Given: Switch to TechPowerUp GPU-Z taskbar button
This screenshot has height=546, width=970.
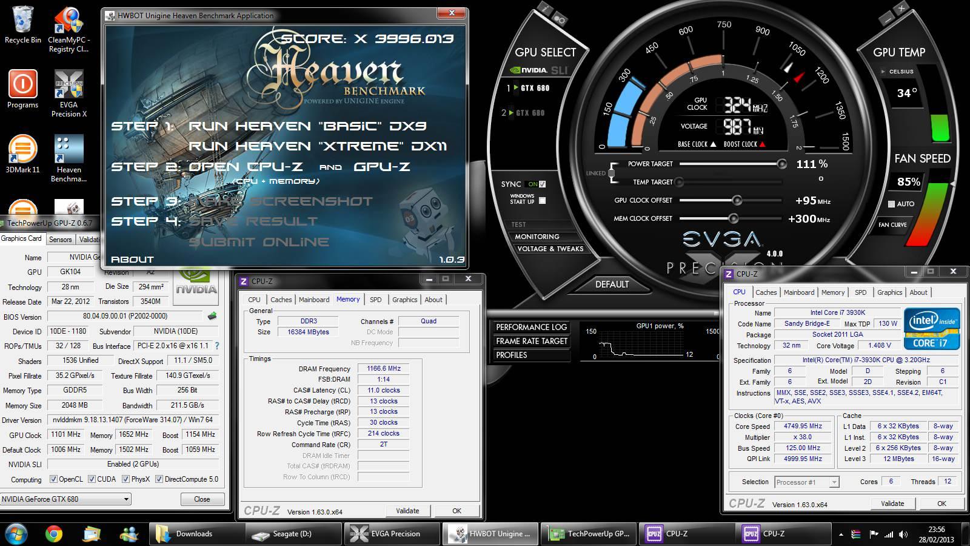Looking at the screenshot, I should coord(589,534).
